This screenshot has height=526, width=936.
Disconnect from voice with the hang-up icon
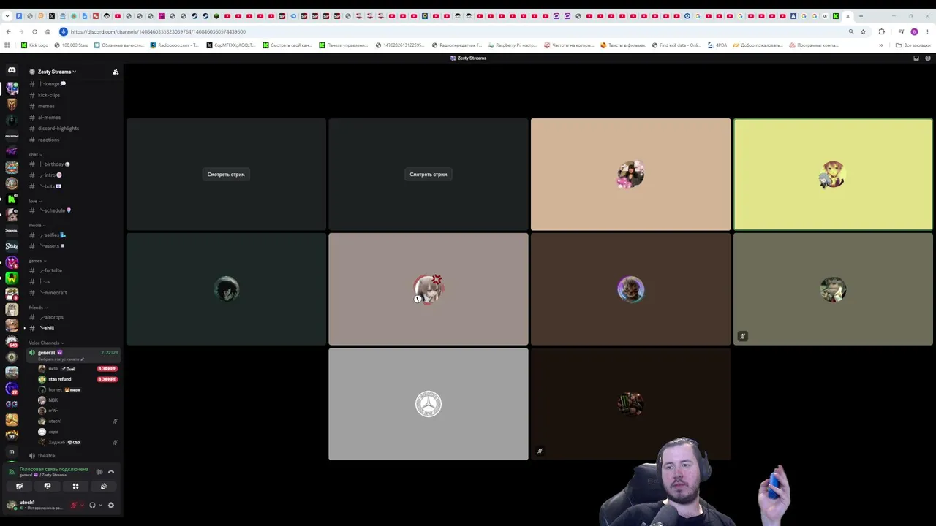click(111, 472)
